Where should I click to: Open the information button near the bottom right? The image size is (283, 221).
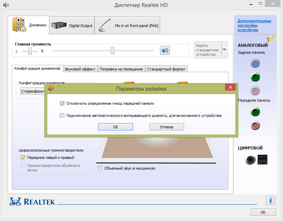click(270, 200)
